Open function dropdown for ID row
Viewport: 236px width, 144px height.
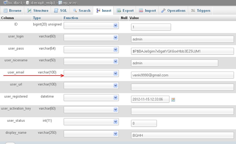point(91,25)
